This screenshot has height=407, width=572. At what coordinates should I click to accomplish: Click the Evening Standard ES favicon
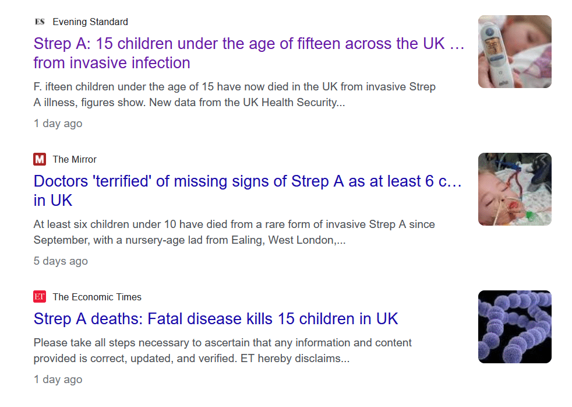coord(40,22)
